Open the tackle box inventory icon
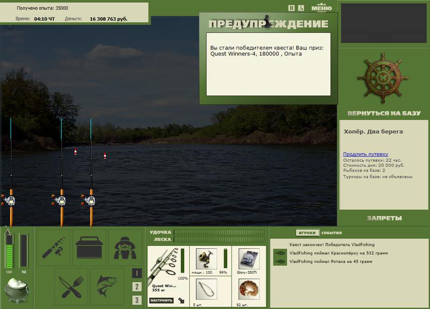The height and width of the screenshot is (309, 430). click(89, 247)
